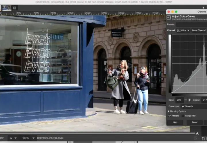207x143 pixels.
Task: Focus the Presets field in Curves
Action: click(x=191, y=24)
